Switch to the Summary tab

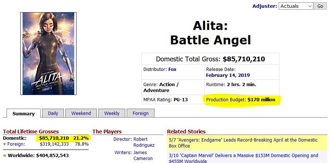24,113
